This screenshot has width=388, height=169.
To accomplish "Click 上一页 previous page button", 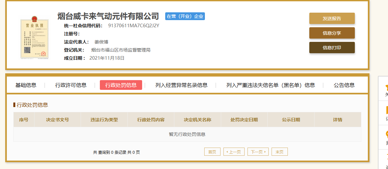I will click(x=234, y=152).
